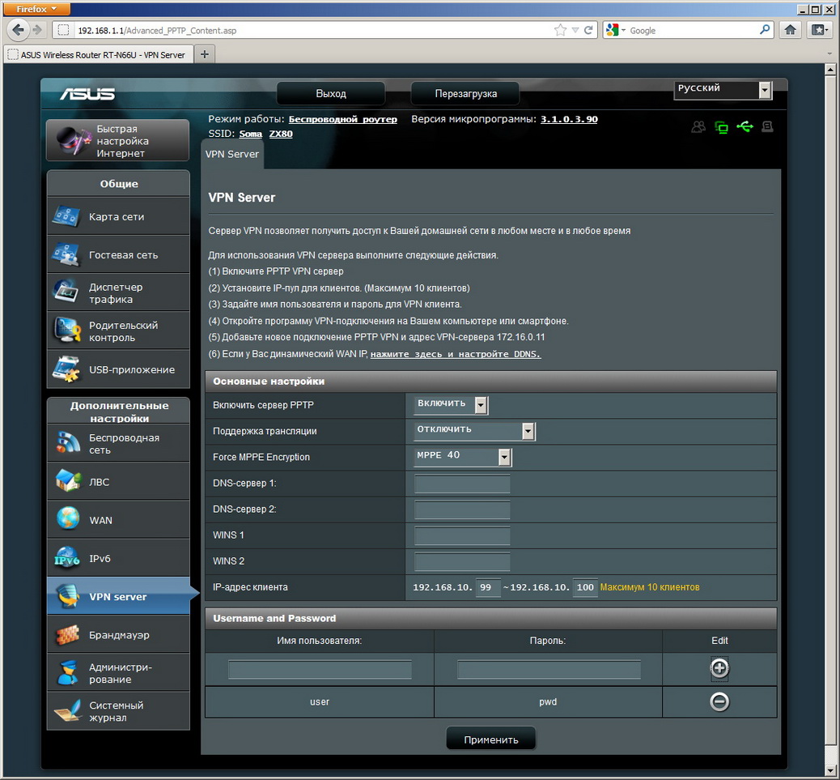The image size is (840, 780).
Task: Click the USB status icon in header
Action: 745,127
